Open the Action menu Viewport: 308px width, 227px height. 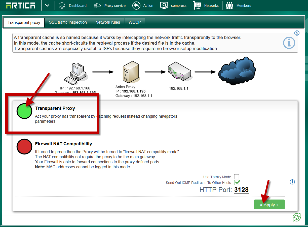tap(148, 6)
